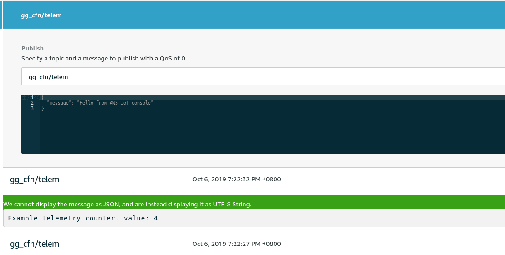Click the gg_cfn/telem title in blue header
The height and width of the screenshot is (255, 505).
41,15
